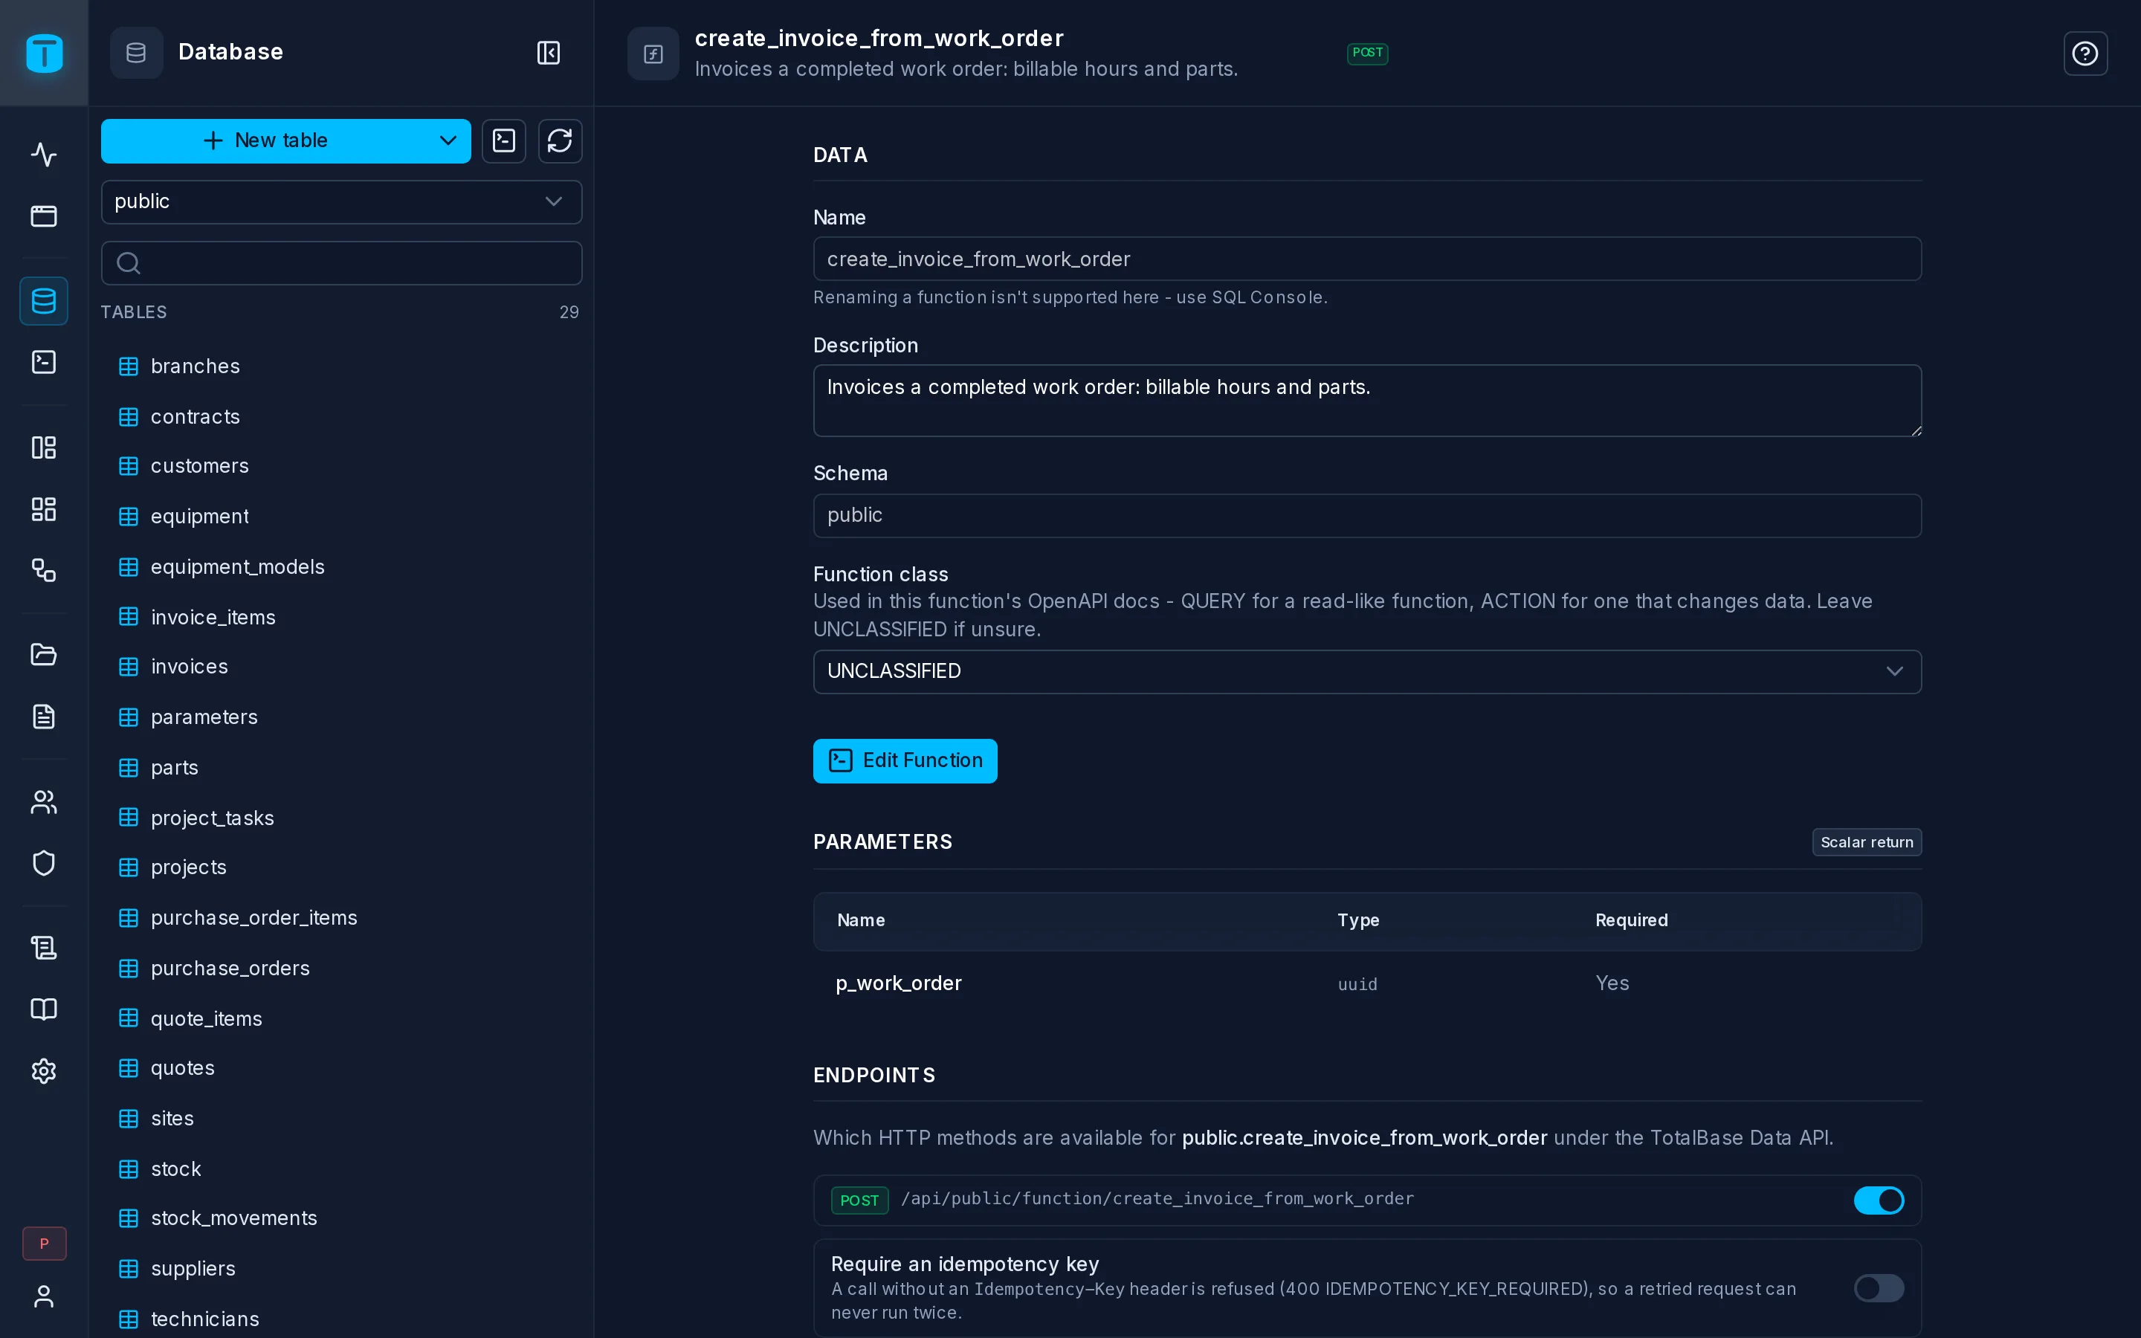Focus the tables search field
Viewport: 2141px width, 1338px height.
341,263
